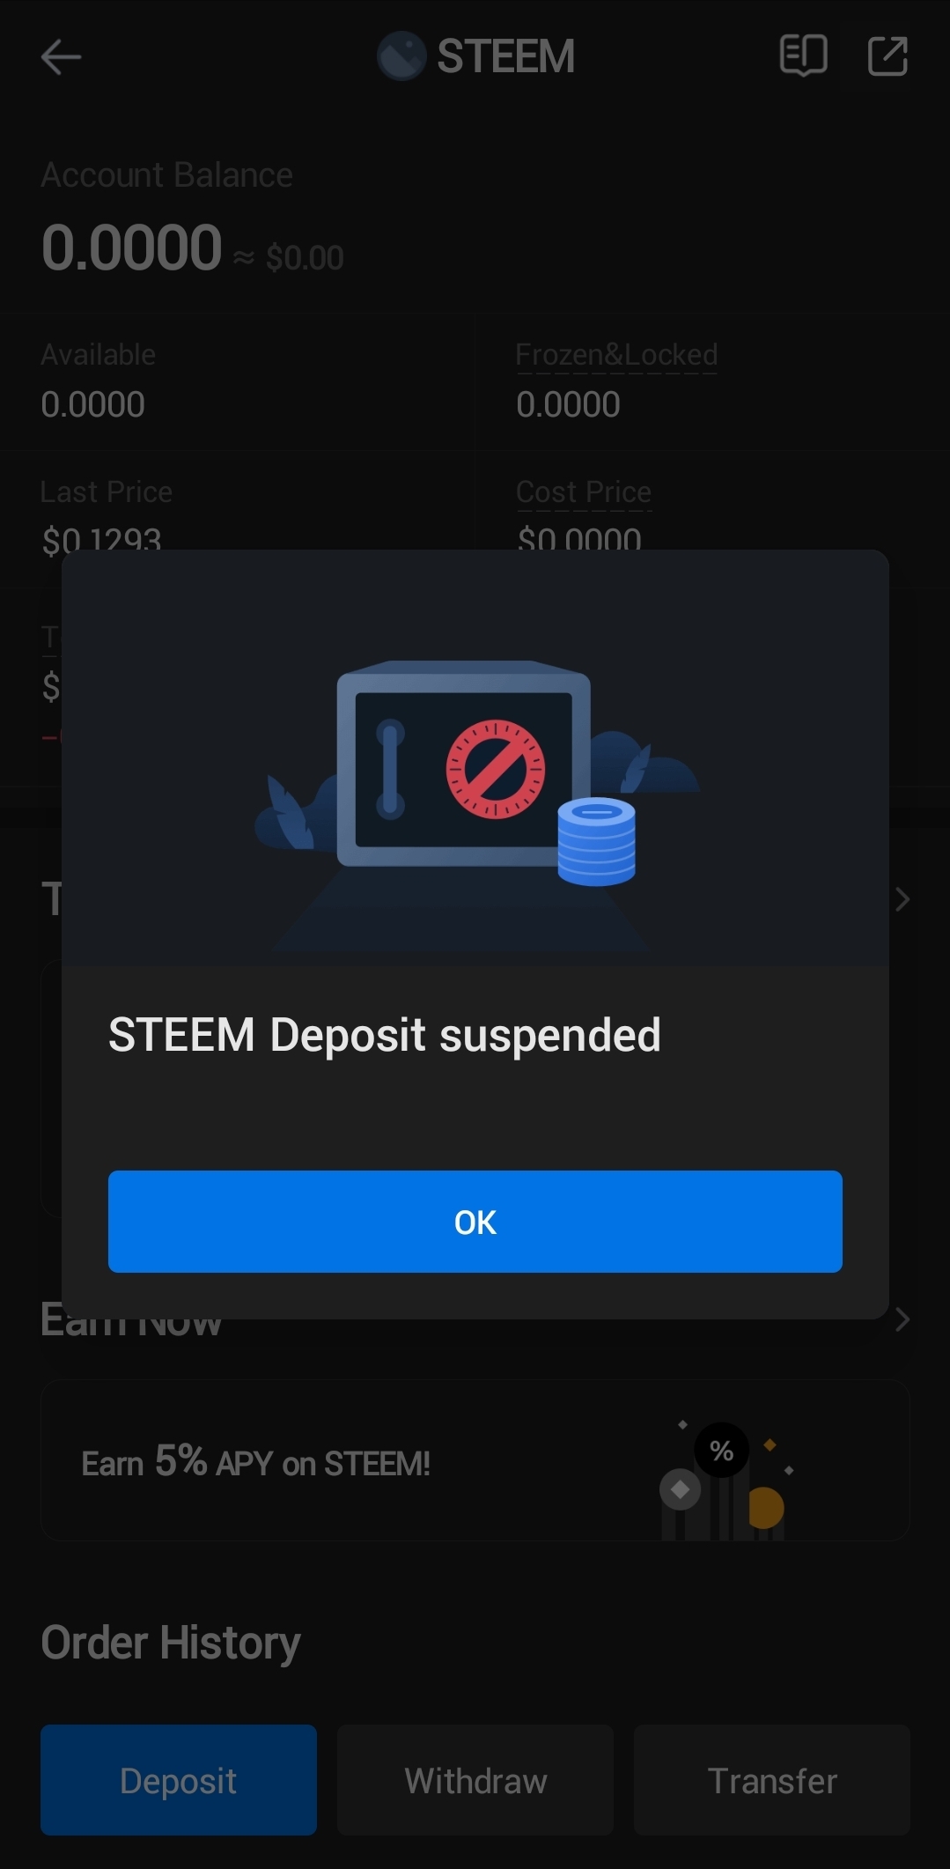Expand chevron beside the dialog's upper right
Screen dimensions: 950x1869
click(x=902, y=899)
